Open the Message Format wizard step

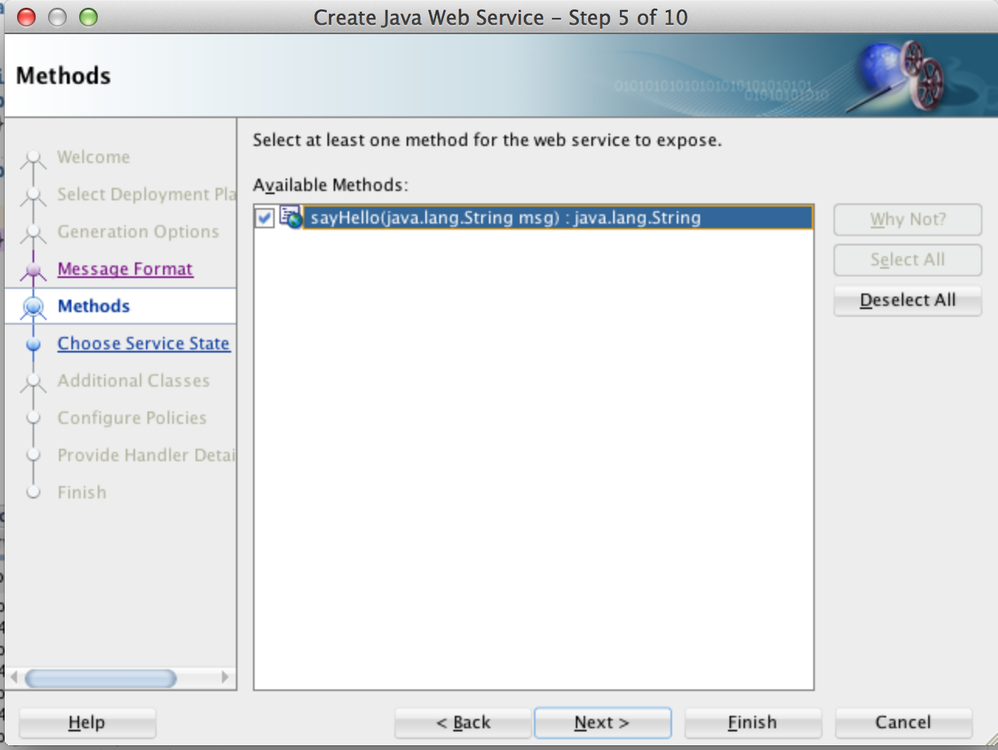[x=125, y=269]
